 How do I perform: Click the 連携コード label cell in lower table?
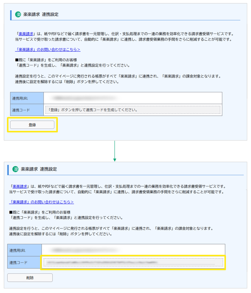point(24,263)
